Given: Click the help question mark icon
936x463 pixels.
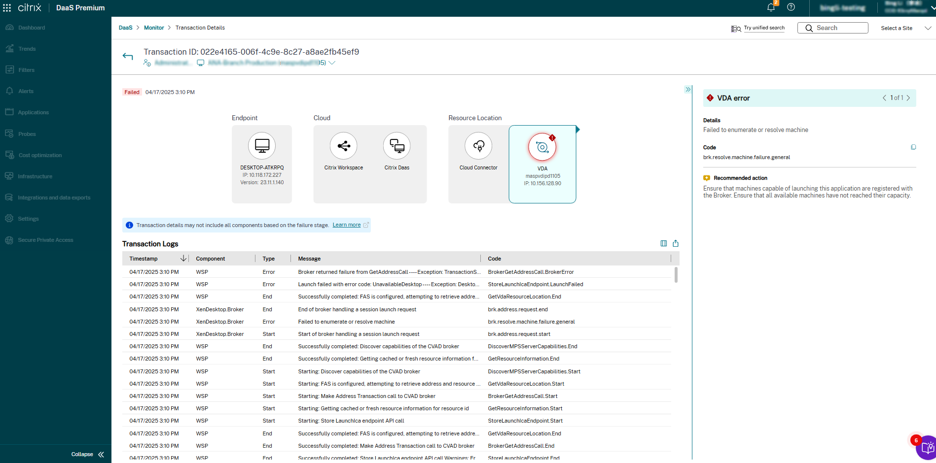Looking at the screenshot, I should point(791,7).
